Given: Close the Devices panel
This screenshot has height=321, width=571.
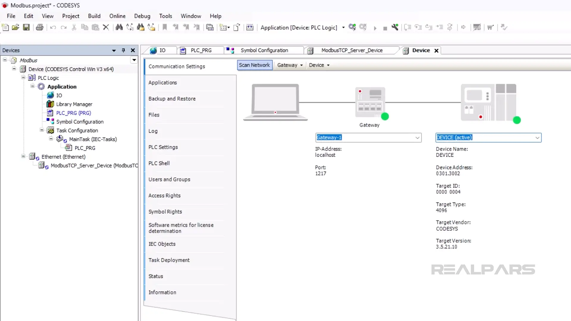Looking at the screenshot, I should pyautogui.click(x=133, y=50).
